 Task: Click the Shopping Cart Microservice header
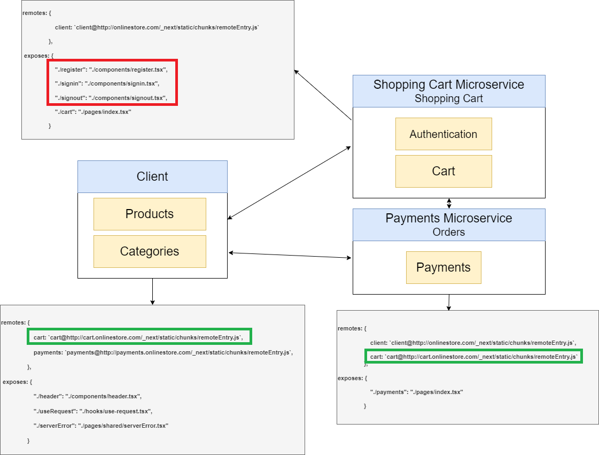[x=449, y=91]
